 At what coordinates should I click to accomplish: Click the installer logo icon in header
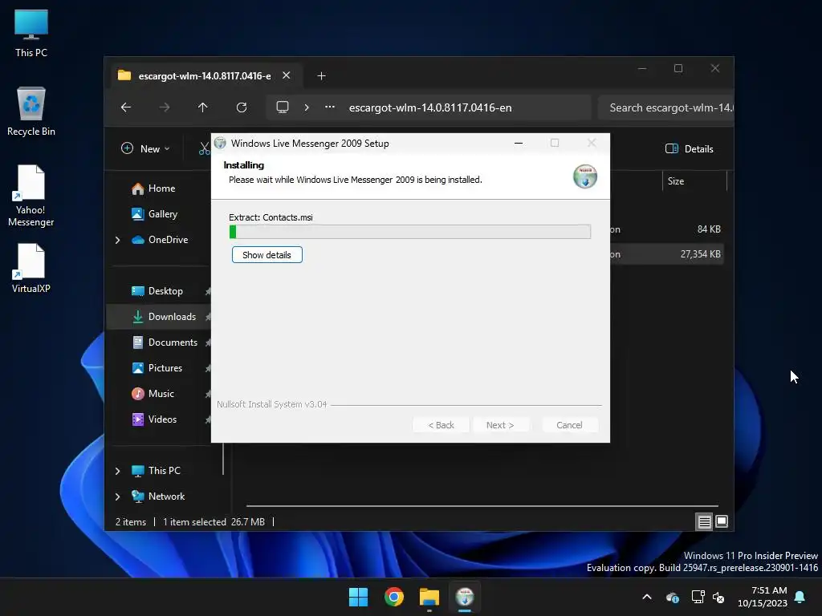tap(585, 176)
